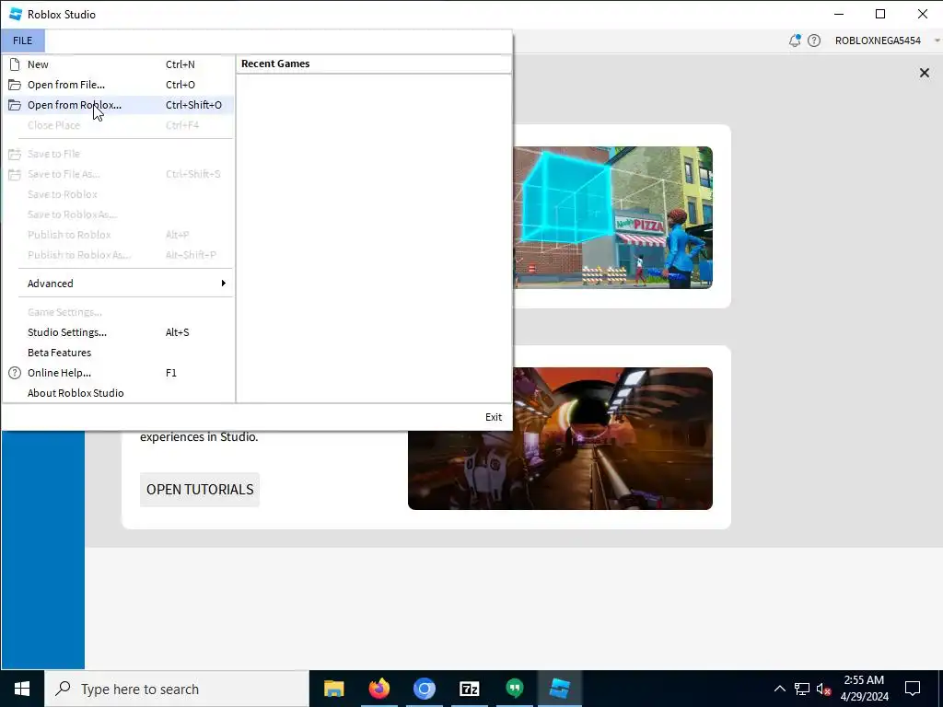943x707 pixels.
Task: Open About Roblox Studio entry
Action: pos(119,393)
